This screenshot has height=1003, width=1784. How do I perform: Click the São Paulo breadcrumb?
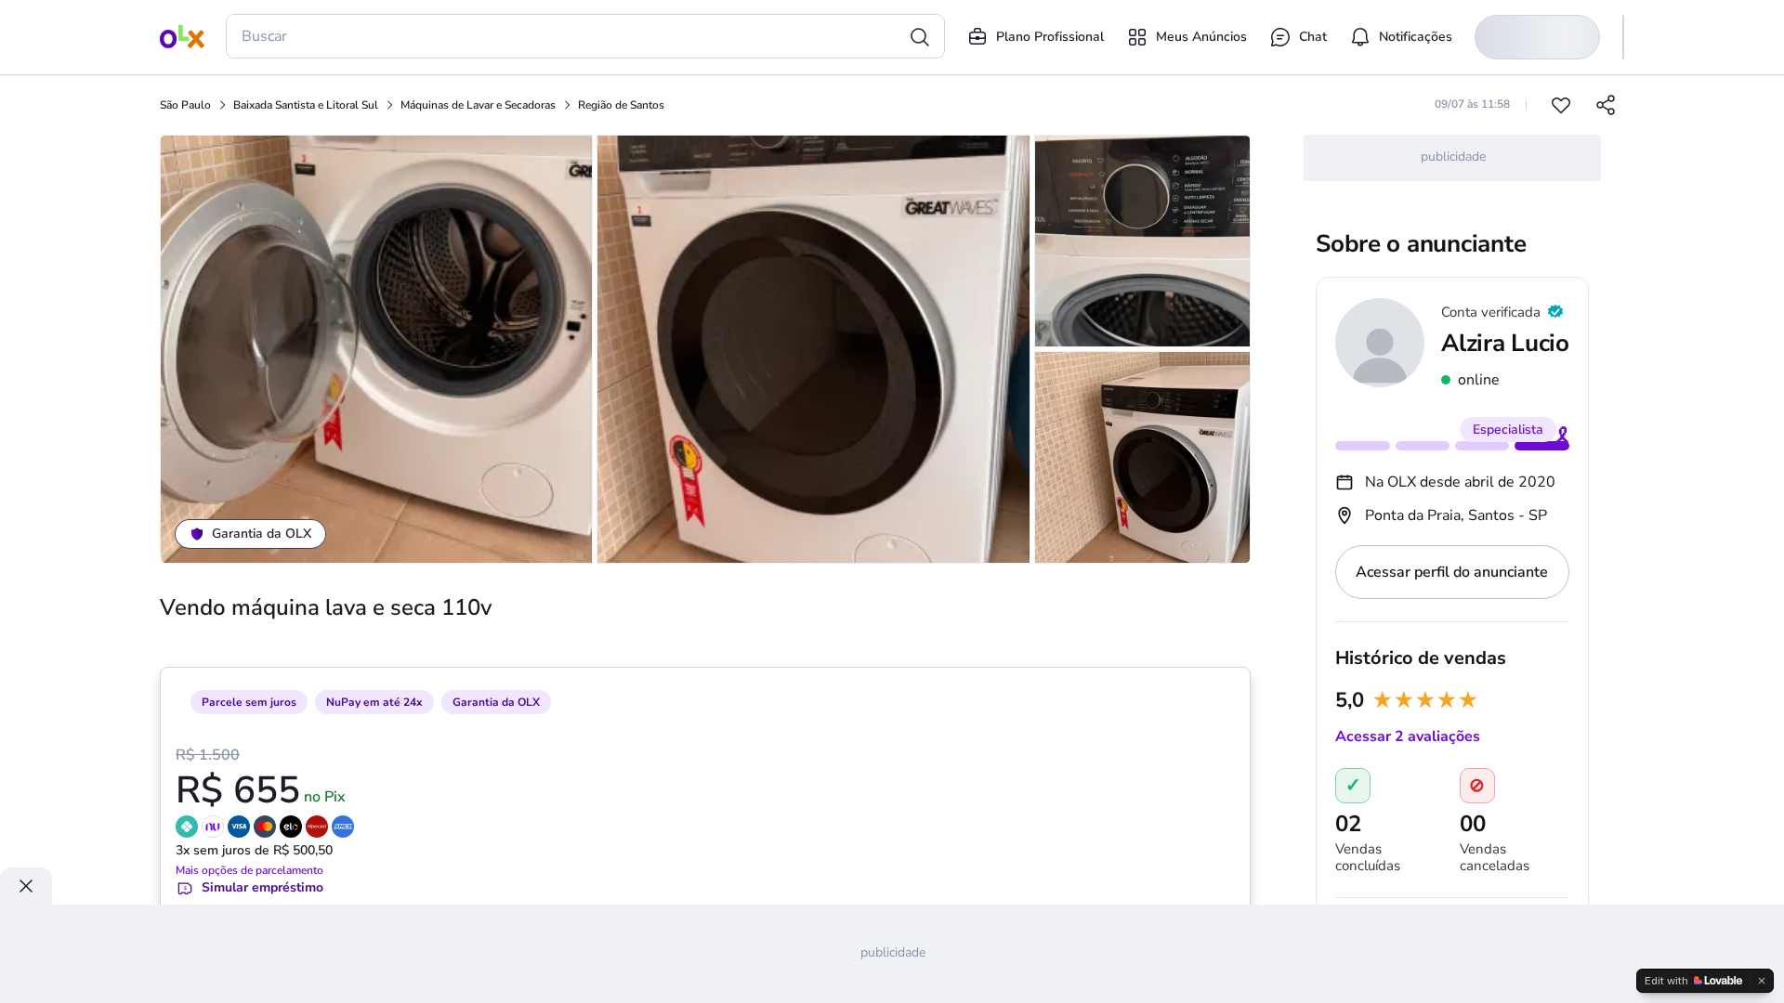click(x=185, y=105)
